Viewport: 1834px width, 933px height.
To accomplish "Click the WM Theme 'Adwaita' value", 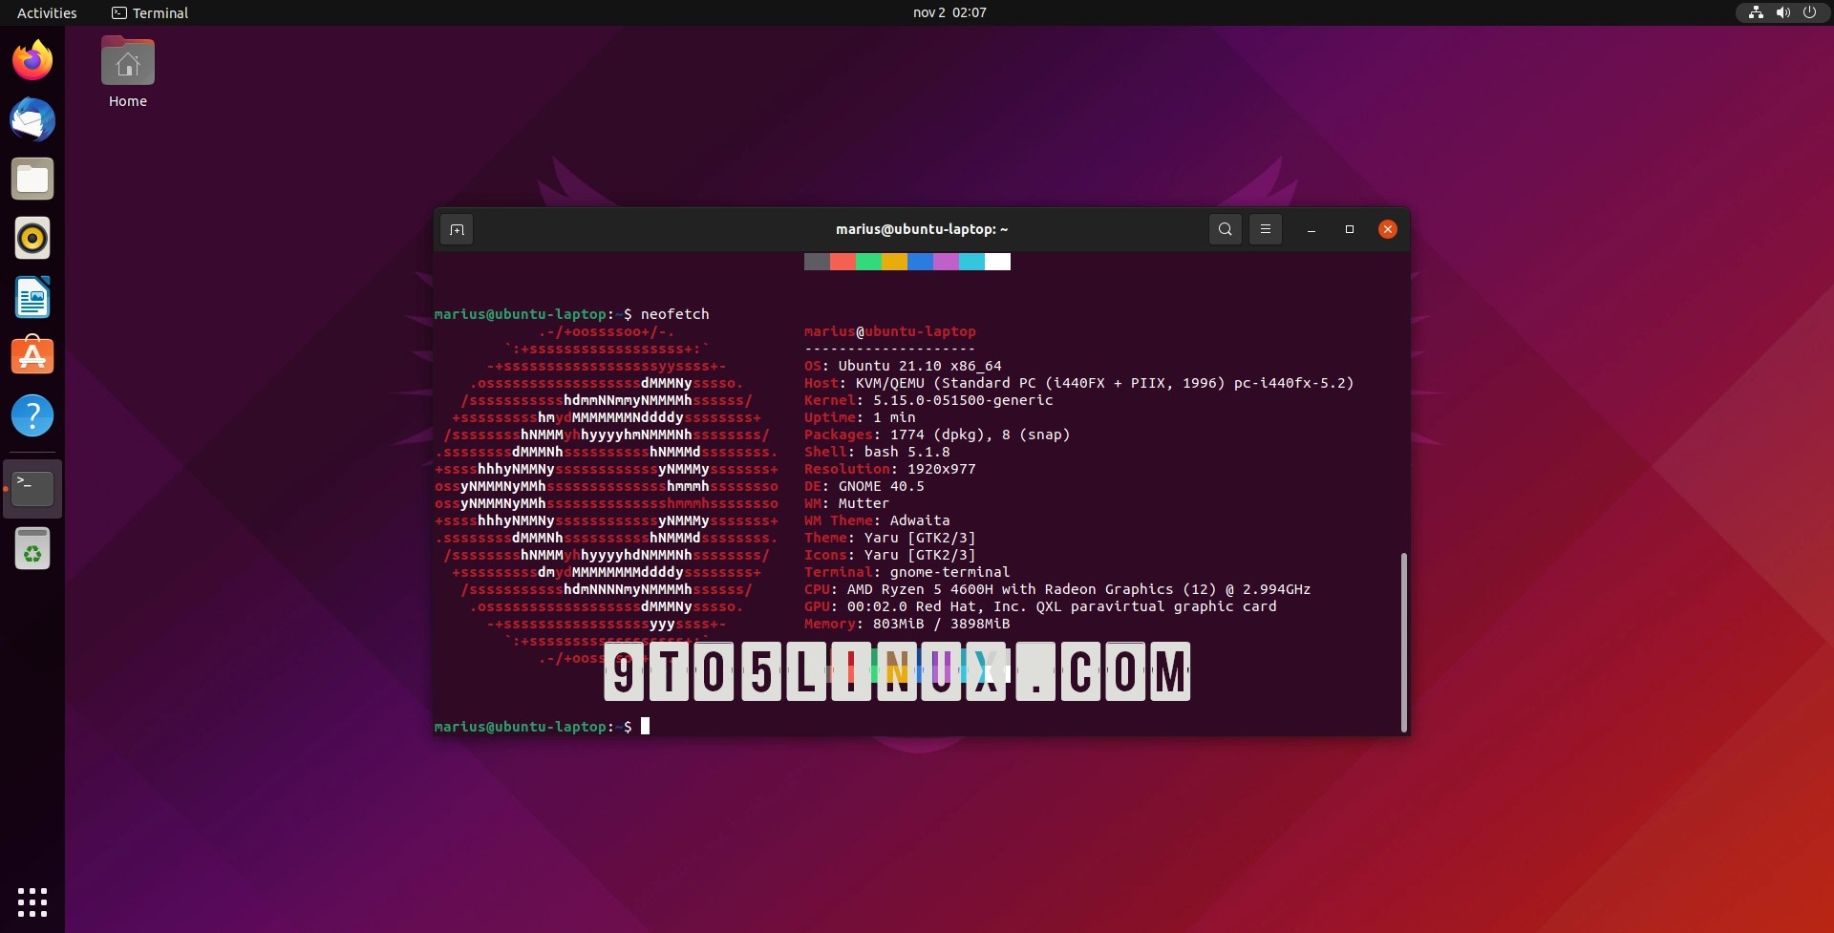I will pyautogui.click(x=920, y=520).
